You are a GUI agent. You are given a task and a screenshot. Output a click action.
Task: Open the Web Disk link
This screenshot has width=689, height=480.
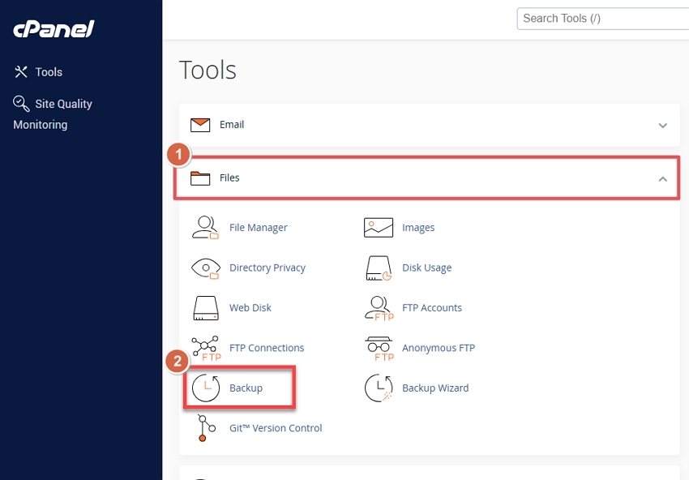pyautogui.click(x=250, y=307)
